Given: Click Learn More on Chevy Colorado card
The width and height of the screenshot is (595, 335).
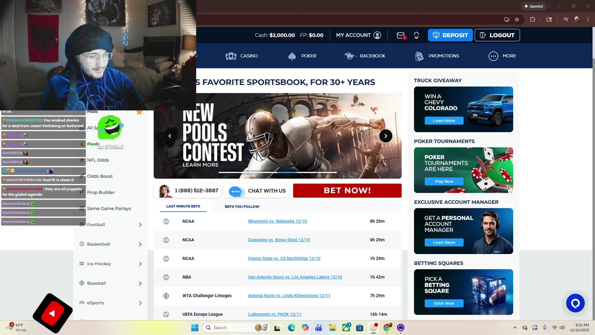Looking at the screenshot, I should (444, 121).
